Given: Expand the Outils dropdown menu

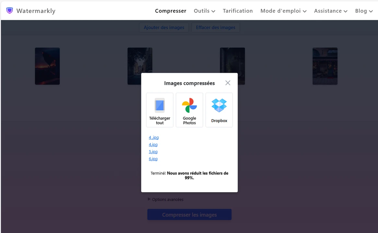Looking at the screenshot, I should point(205,11).
